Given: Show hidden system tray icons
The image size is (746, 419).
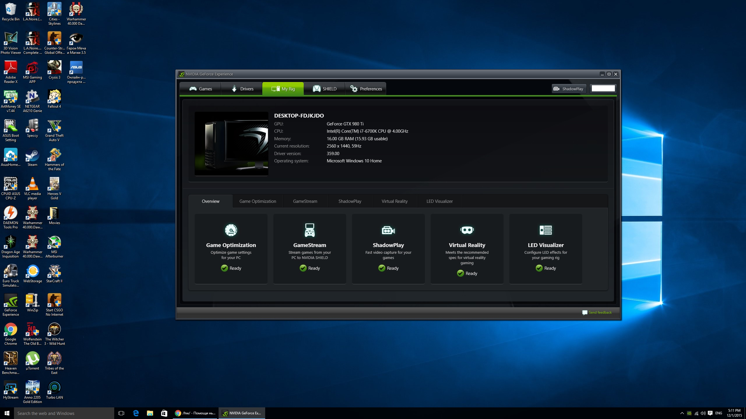Looking at the screenshot, I should 682,413.
